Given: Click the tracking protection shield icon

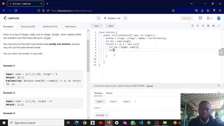Looking at the screenshot, I should [x=39, y=10].
